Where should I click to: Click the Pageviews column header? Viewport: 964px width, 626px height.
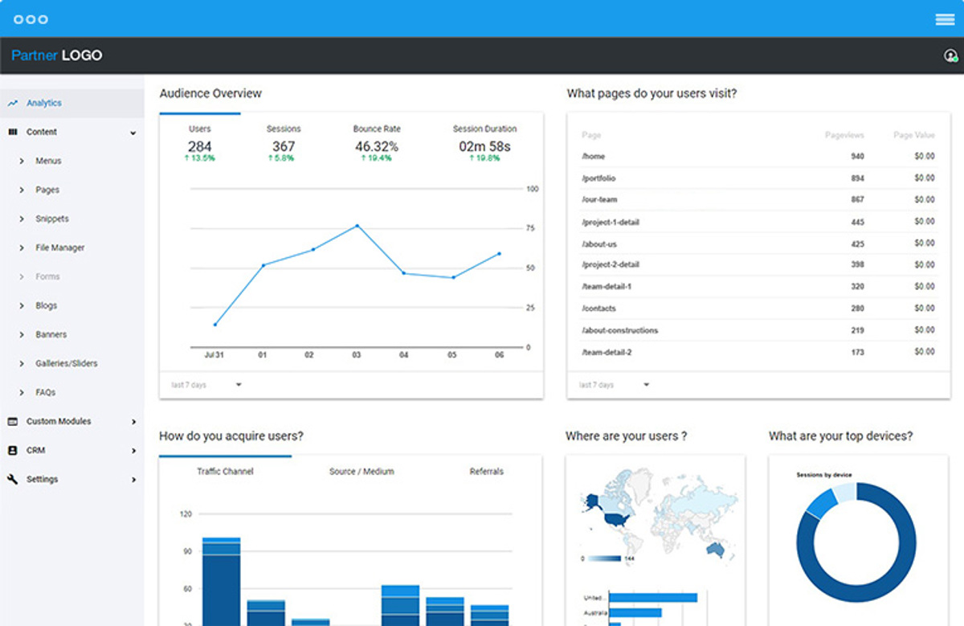point(844,136)
